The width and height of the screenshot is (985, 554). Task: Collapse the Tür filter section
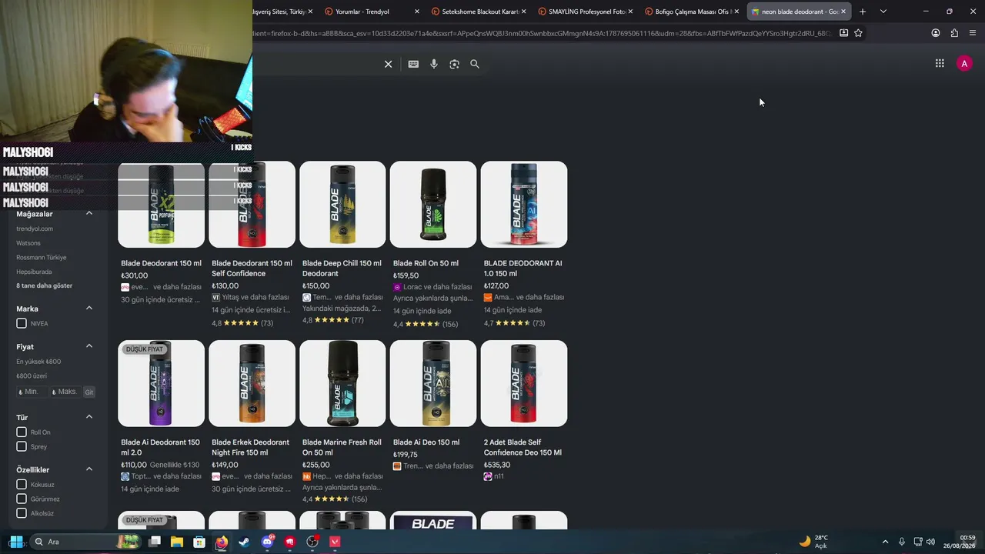88,417
